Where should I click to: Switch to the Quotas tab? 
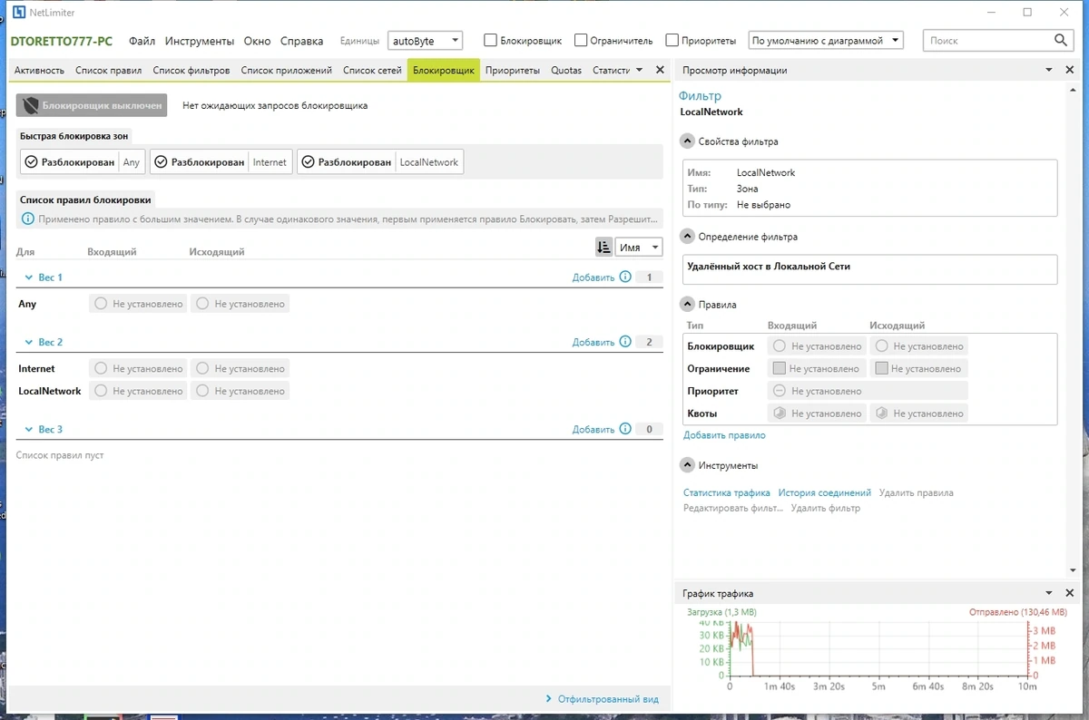(x=566, y=70)
